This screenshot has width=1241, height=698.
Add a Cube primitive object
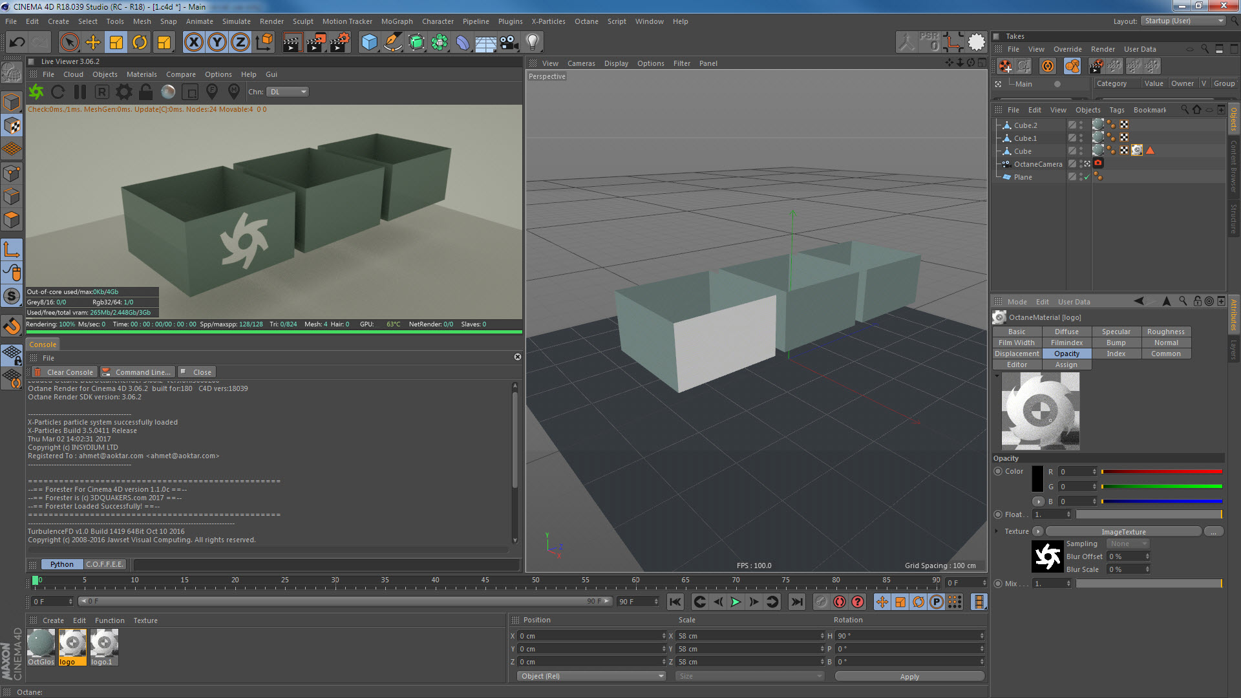369,43
